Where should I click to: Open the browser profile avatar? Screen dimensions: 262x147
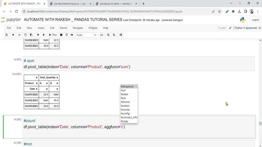pyautogui.click(x=251, y=11)
